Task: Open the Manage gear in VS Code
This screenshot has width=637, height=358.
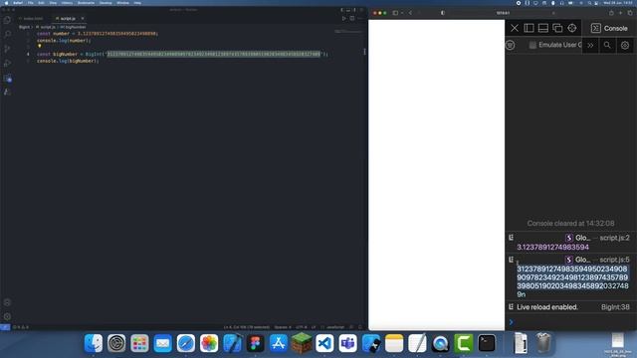Action: (7, 316)
